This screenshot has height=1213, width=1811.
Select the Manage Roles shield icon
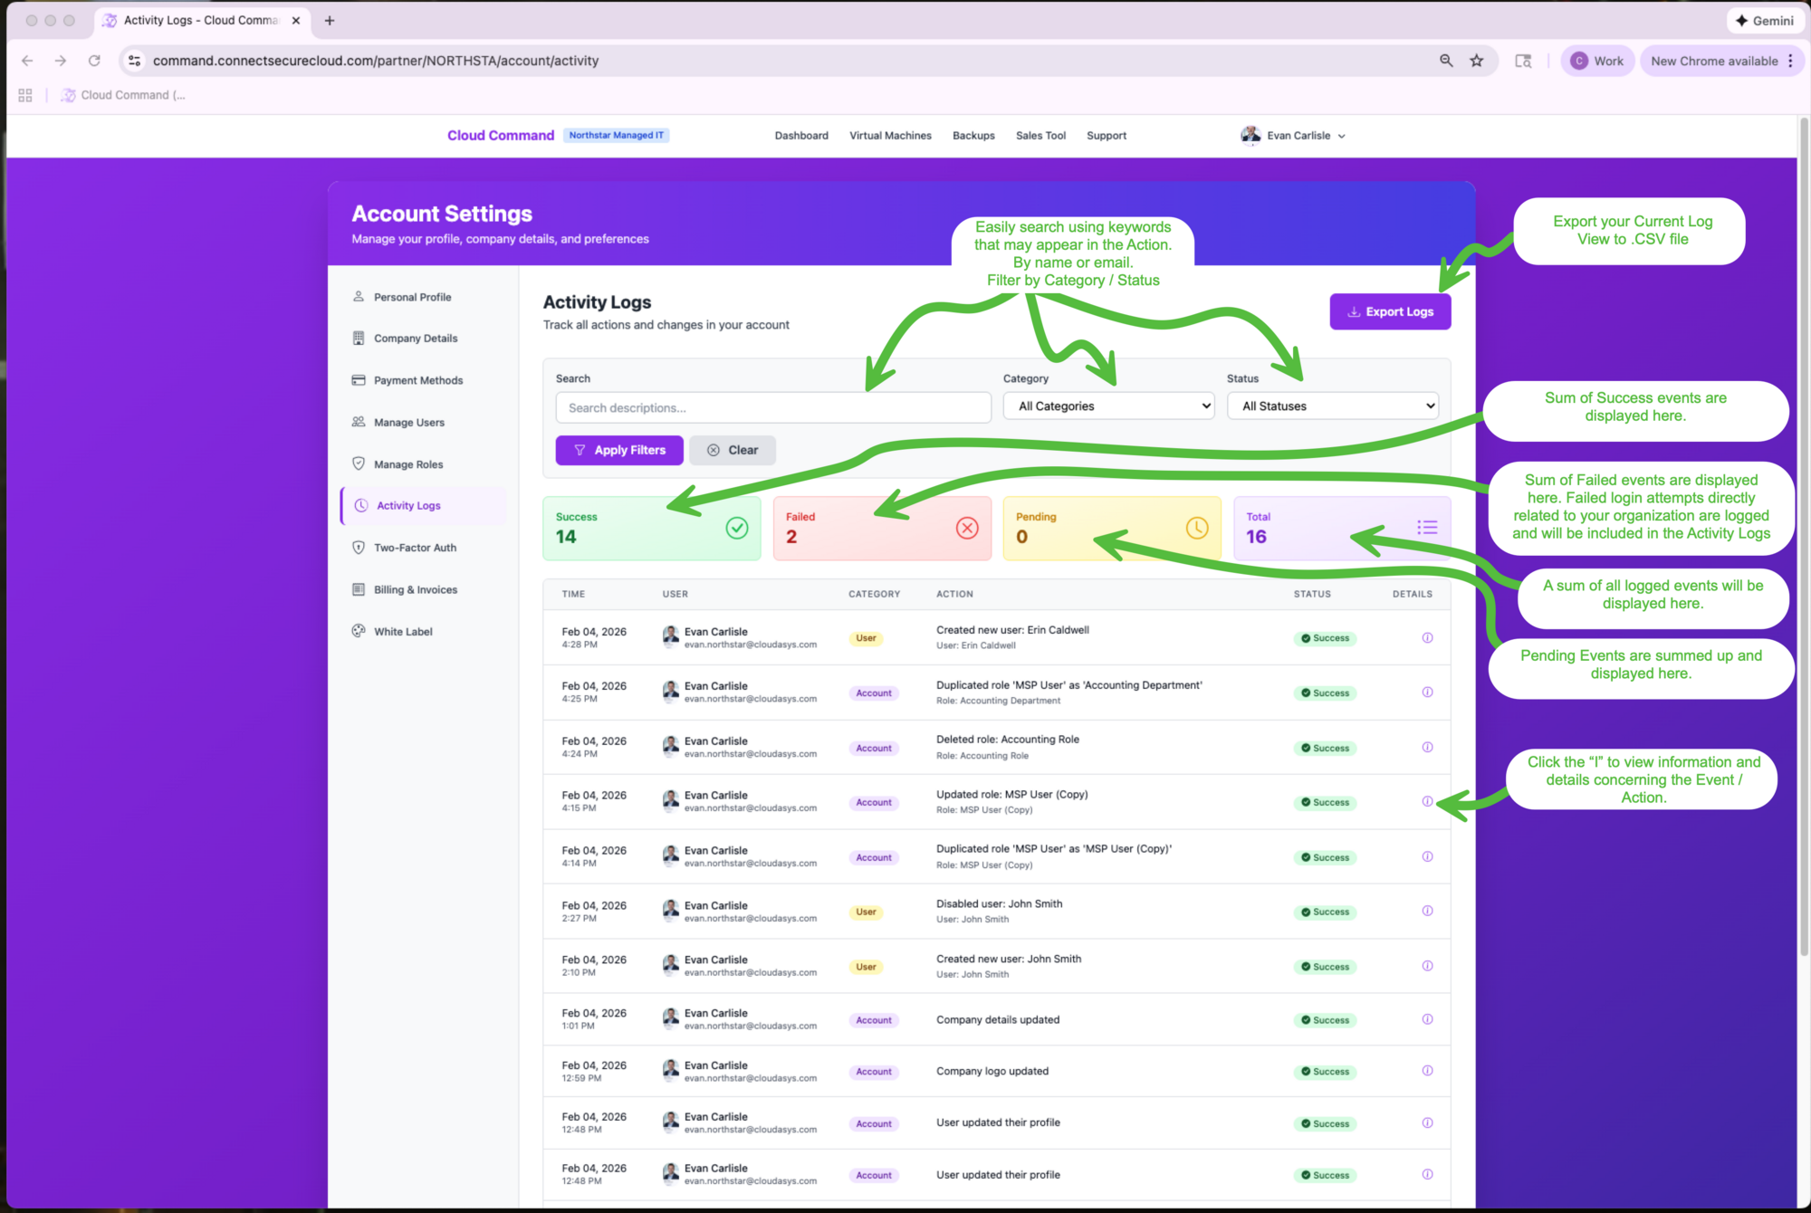coord(359,463)
